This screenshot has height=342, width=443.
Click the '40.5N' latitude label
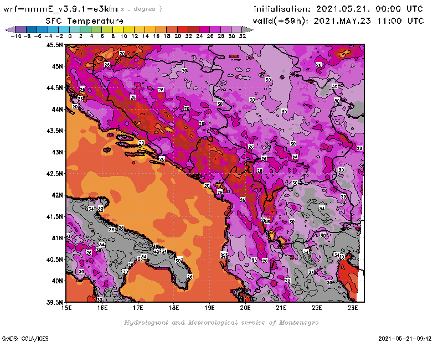54,260
